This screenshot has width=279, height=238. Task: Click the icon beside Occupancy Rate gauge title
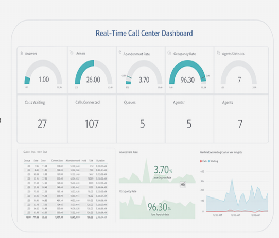(x=169, y=53)
